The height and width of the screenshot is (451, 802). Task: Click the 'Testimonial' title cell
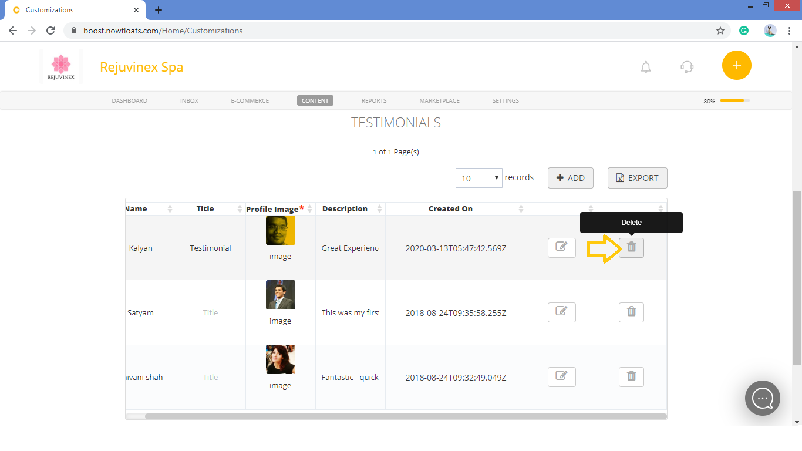[210, 248]
